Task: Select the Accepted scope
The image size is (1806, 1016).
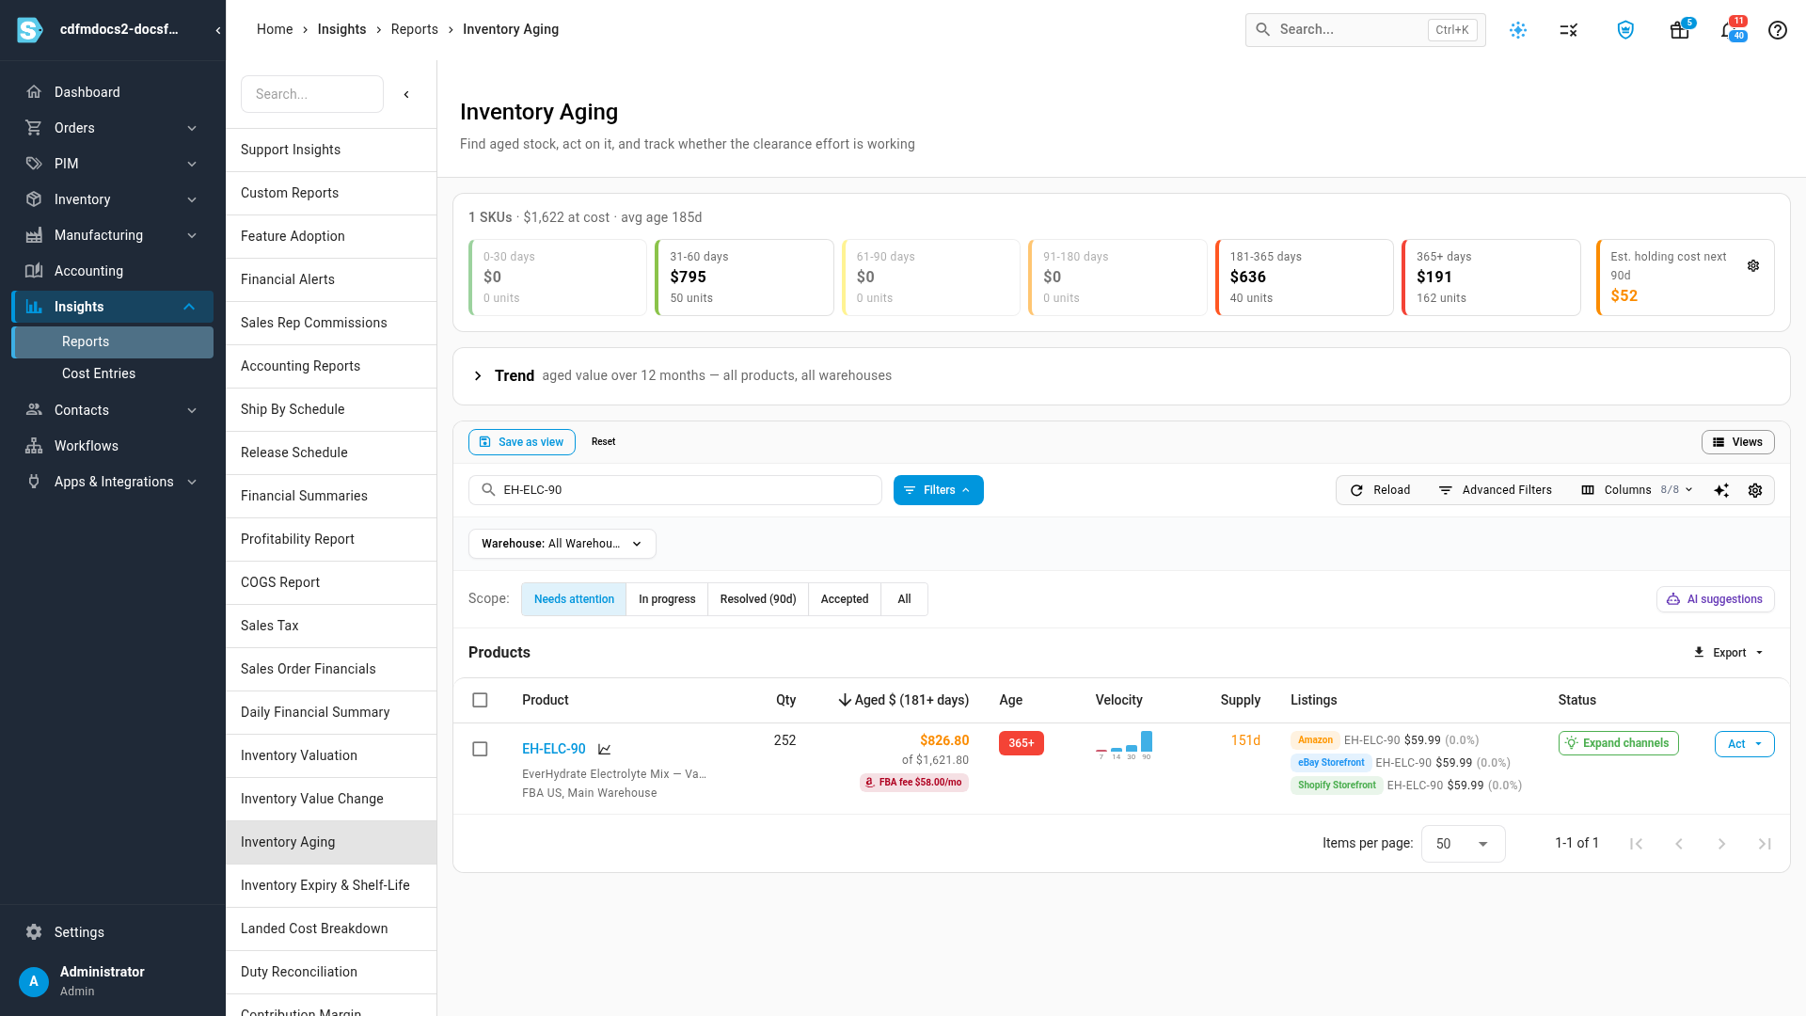Action: [845, 599]
